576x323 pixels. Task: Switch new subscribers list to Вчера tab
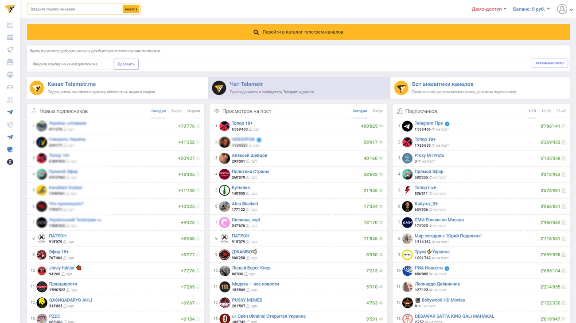[176, 111]
